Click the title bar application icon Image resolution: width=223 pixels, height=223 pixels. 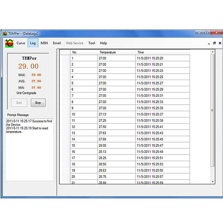pos(5,33)
